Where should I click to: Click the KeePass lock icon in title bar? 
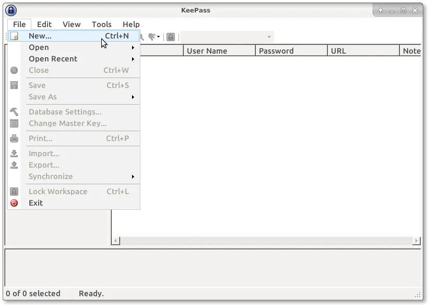point(11,10)
